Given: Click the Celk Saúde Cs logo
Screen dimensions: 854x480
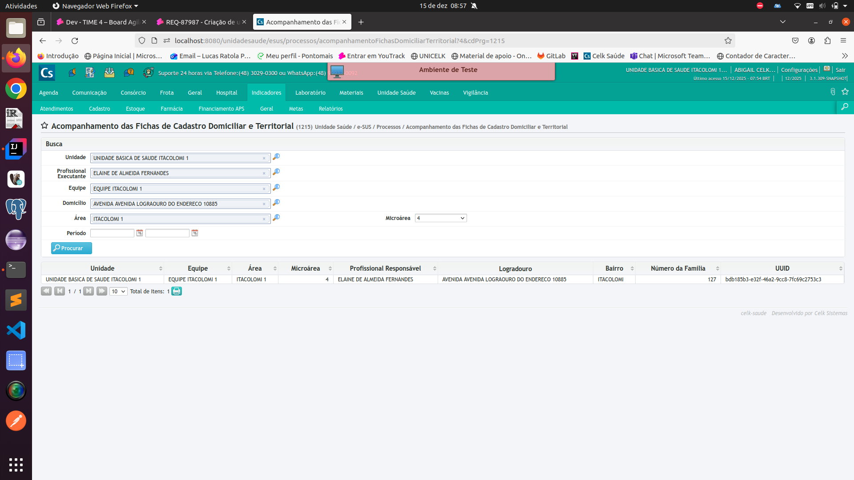Looking at the screenshot, I should [x=47, y=73].
